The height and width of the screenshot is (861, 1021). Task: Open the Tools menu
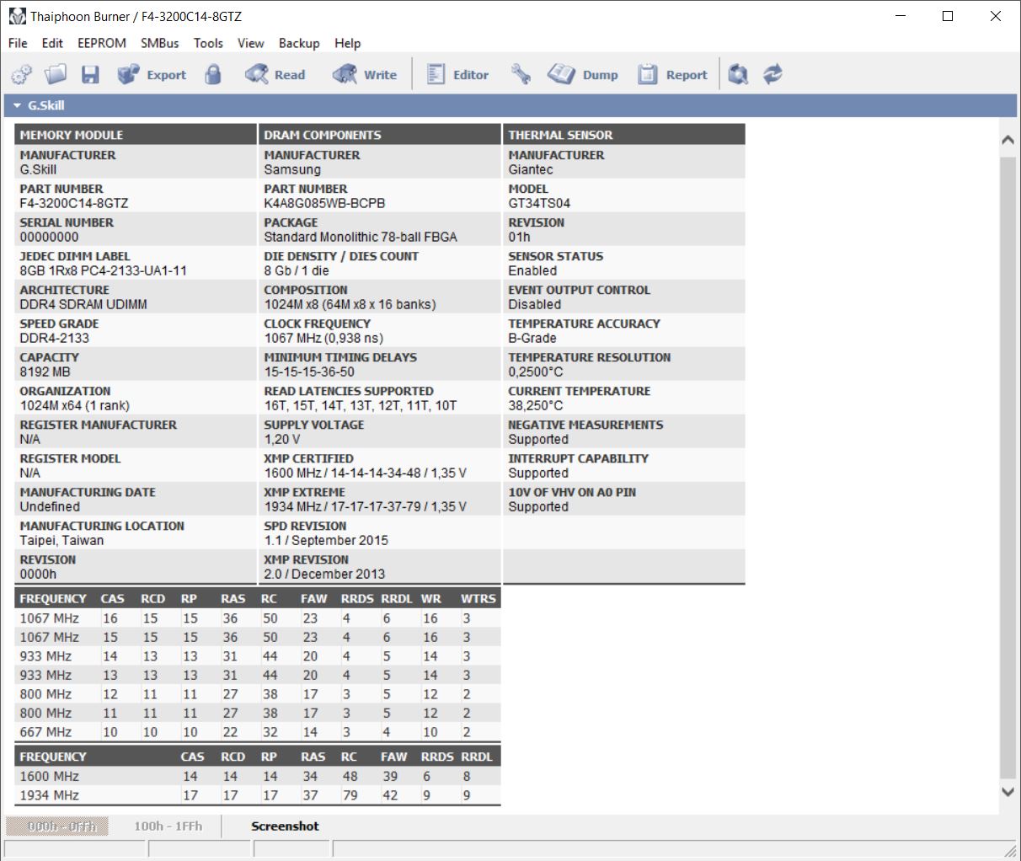(x=208, y=43)
